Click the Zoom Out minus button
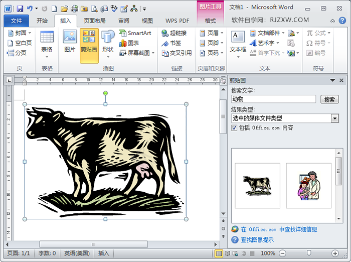The height and width of the screenshot is (262, 351). point(282,253)
